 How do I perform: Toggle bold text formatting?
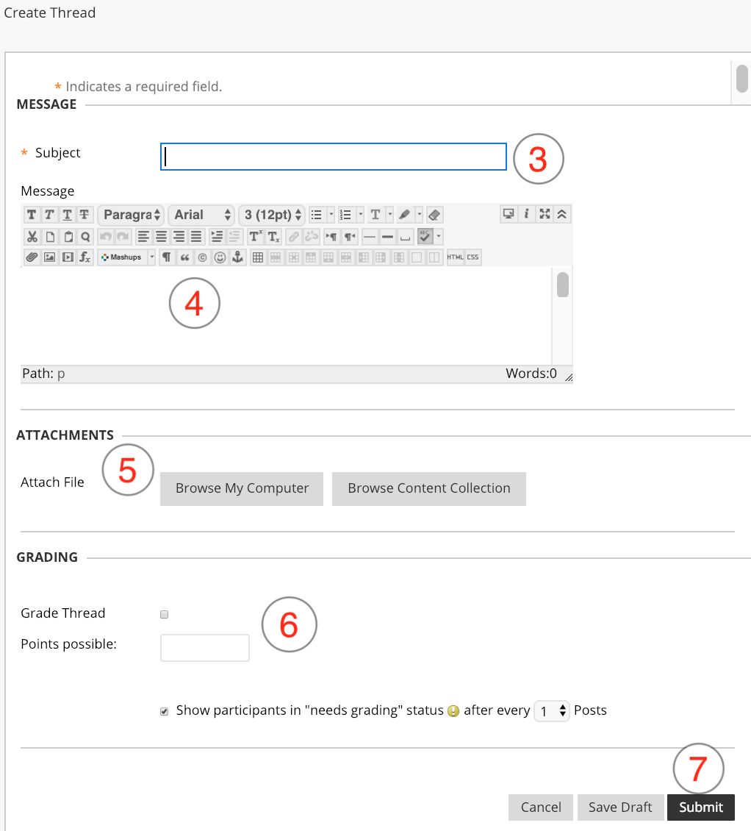point(32,214)
